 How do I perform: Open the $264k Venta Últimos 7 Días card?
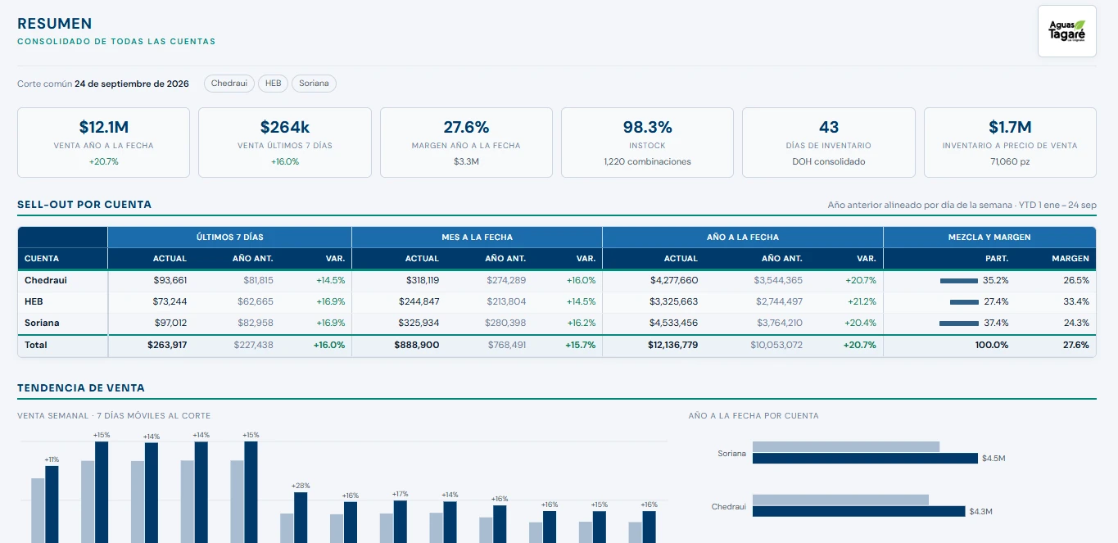click(285, 143)
